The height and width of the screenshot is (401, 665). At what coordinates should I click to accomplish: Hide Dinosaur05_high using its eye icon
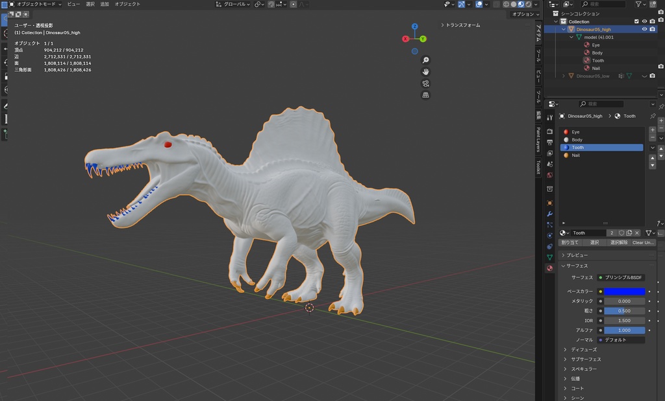tap(644, 29)
